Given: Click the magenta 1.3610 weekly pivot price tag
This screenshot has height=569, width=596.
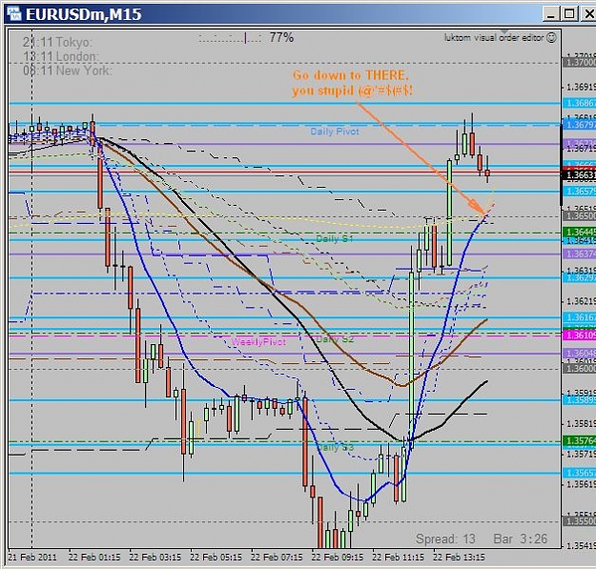Looking at the screenshot, I should click(579, 335).
